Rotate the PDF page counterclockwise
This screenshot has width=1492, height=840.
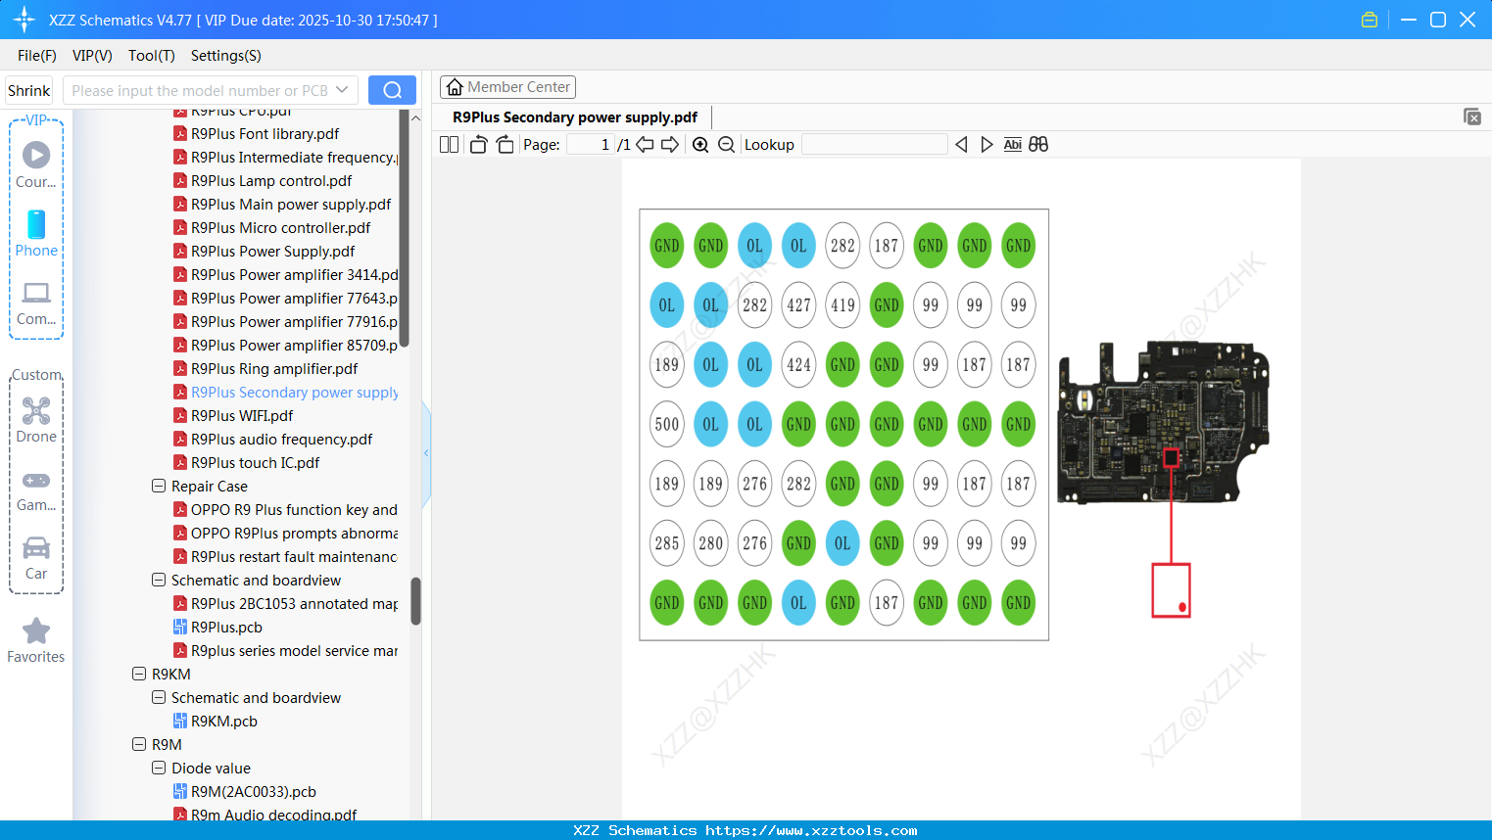(479, 145)
